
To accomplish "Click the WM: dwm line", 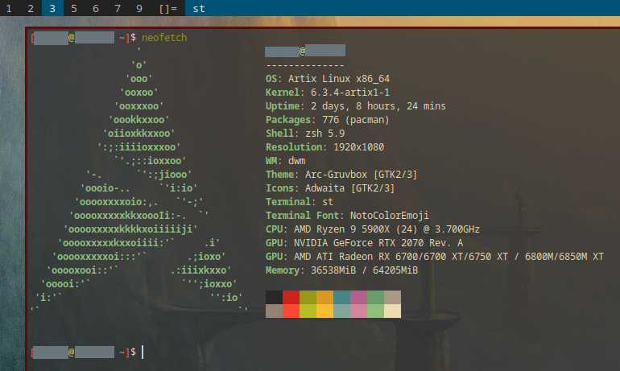I will (286, 161).
